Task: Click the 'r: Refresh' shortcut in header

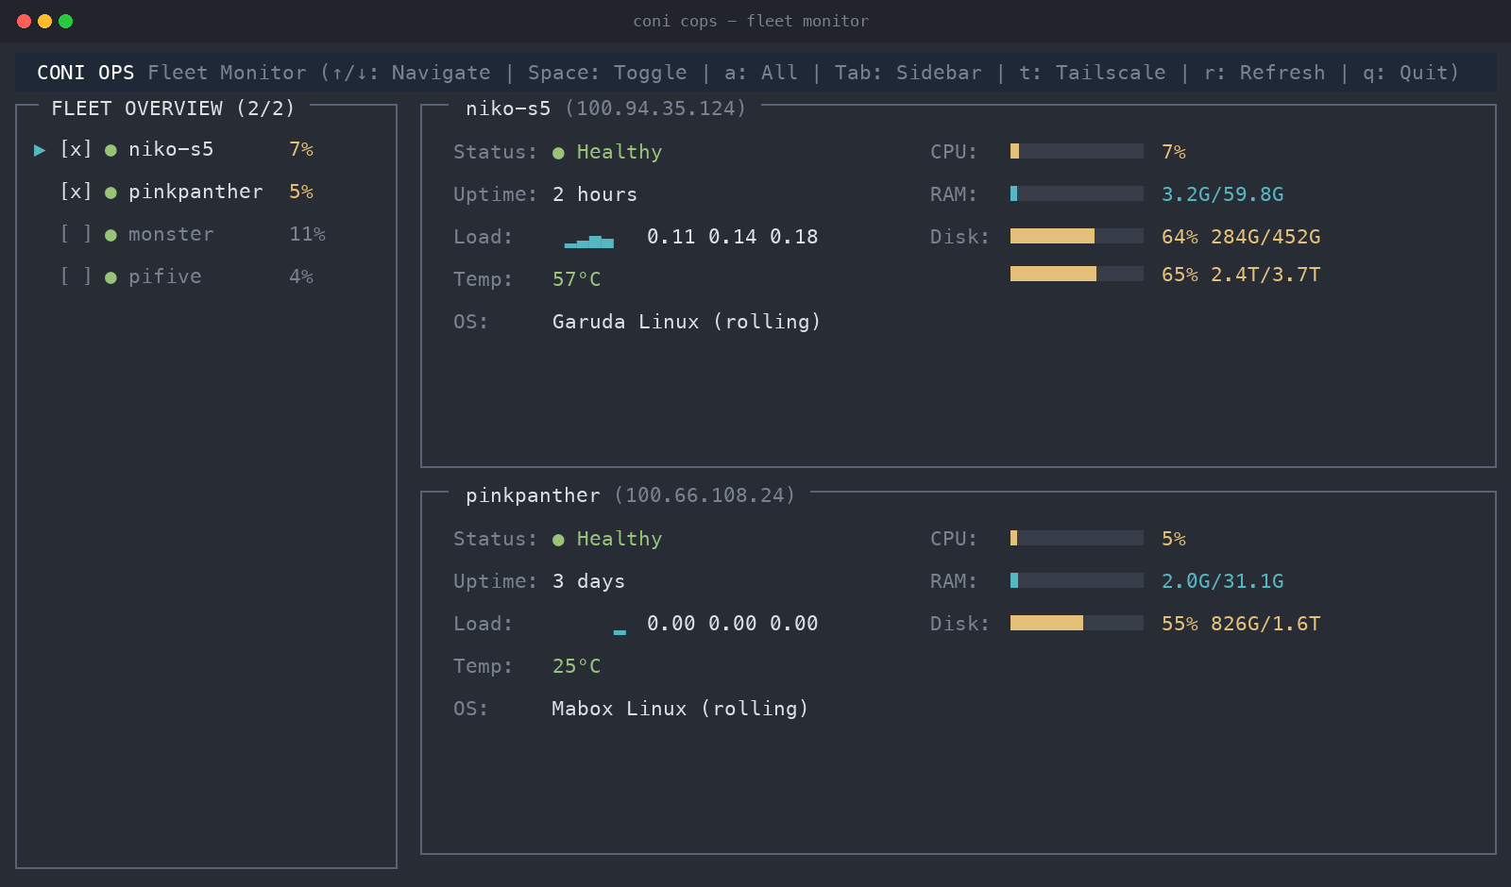Action: click(1265, 73)
